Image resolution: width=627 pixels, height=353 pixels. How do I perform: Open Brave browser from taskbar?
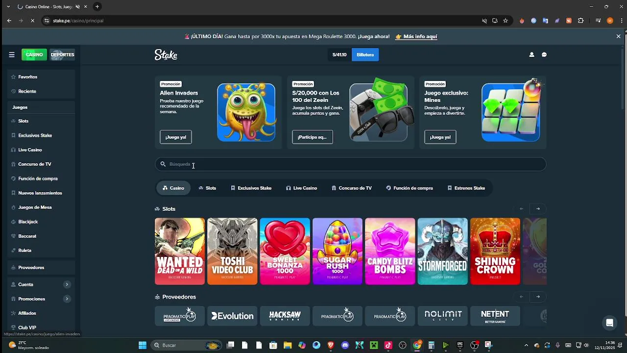coord(331,345)
